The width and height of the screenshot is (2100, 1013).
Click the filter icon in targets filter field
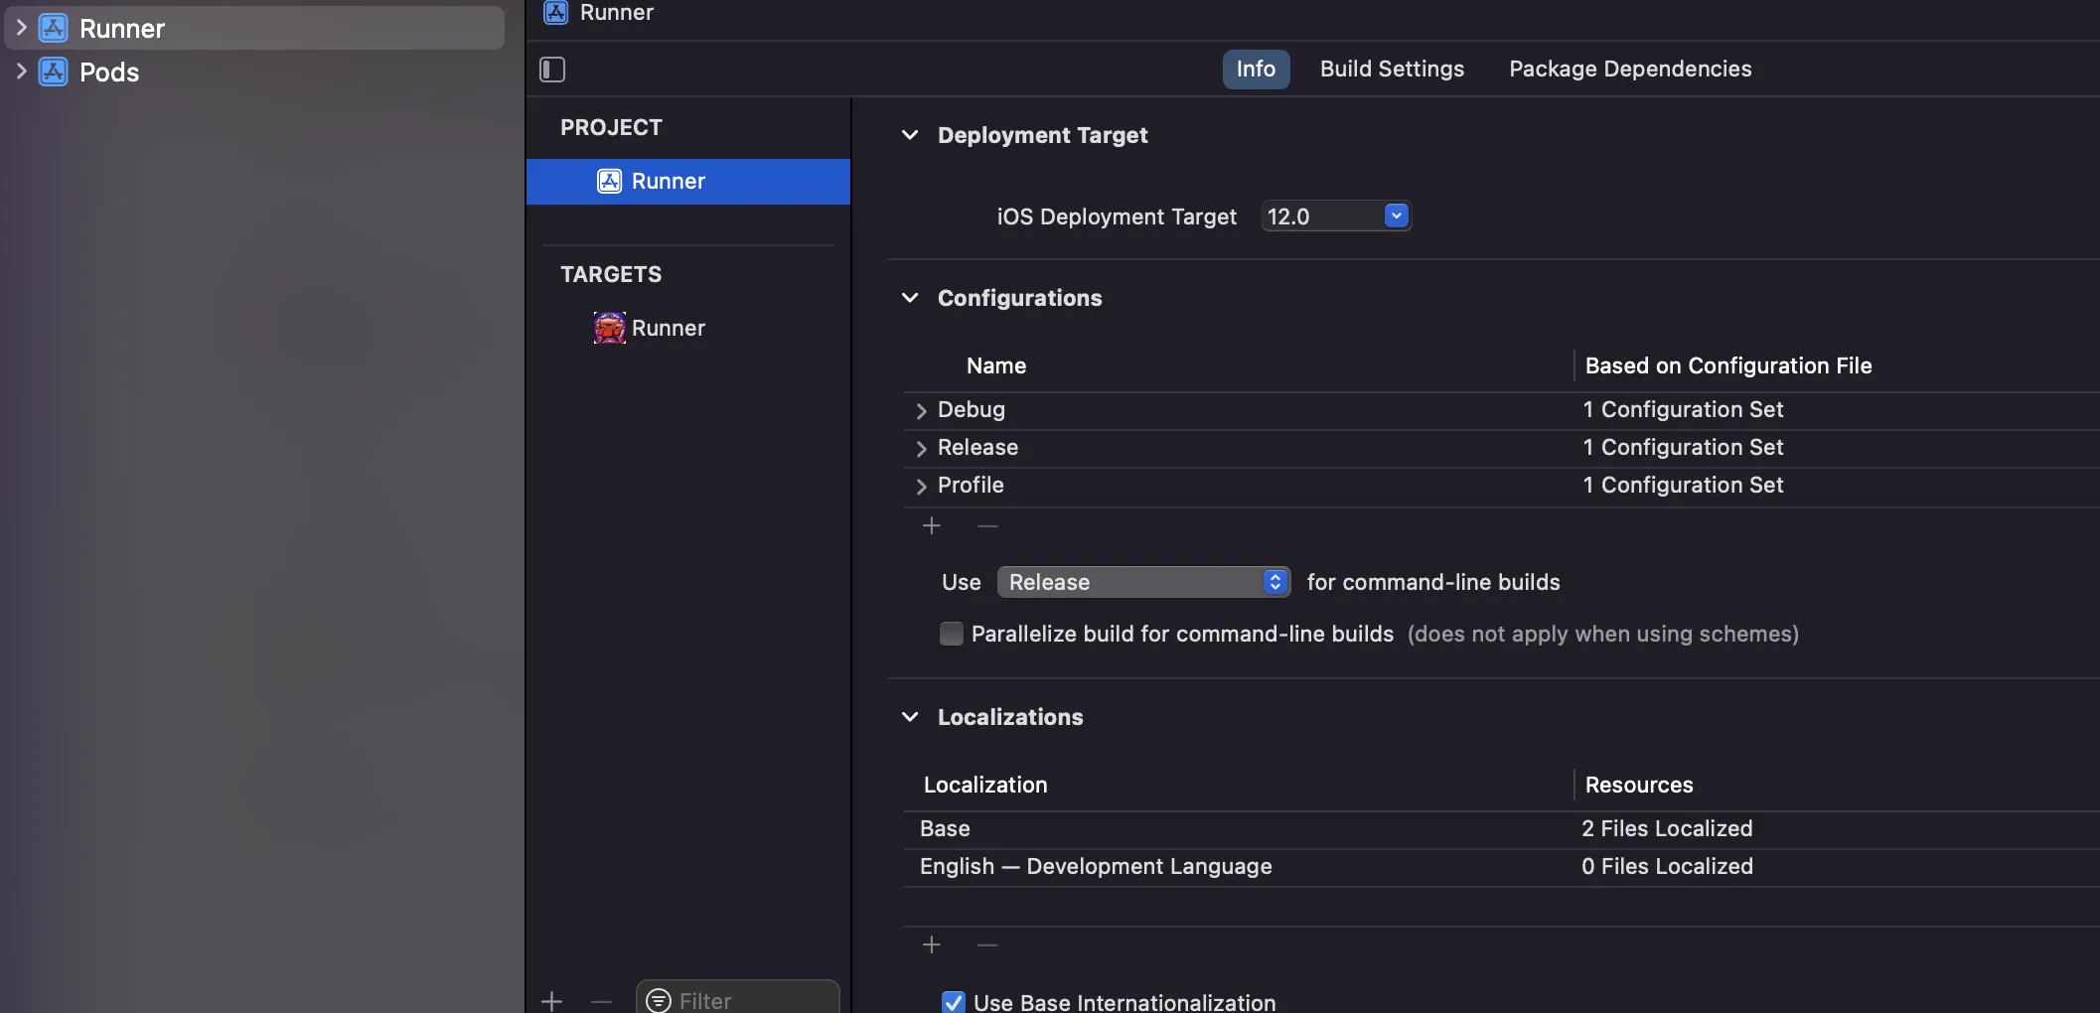click(659, 1000)
